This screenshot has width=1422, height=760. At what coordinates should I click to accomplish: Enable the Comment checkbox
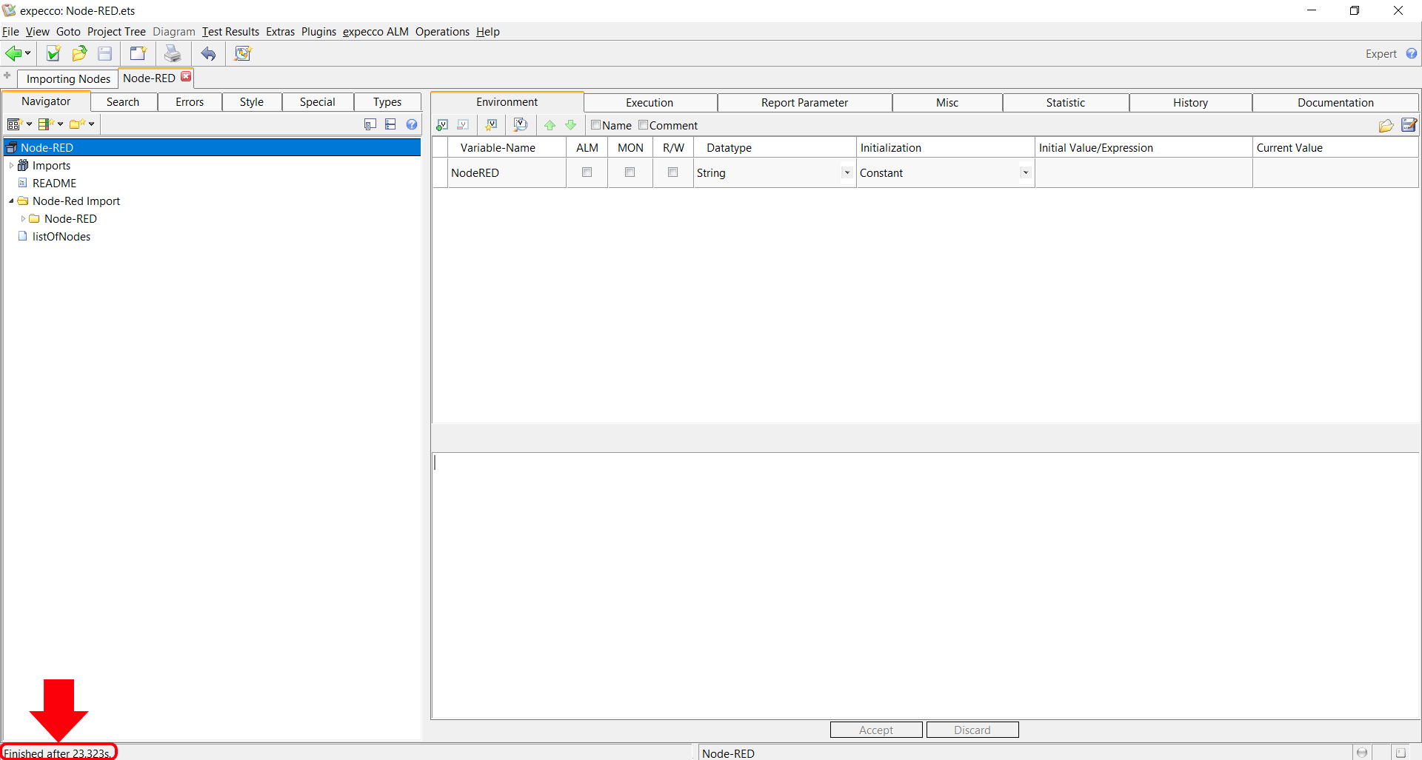(x=643, y=125)
